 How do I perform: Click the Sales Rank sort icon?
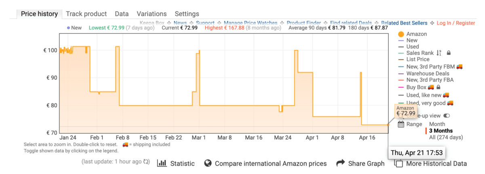439,53
